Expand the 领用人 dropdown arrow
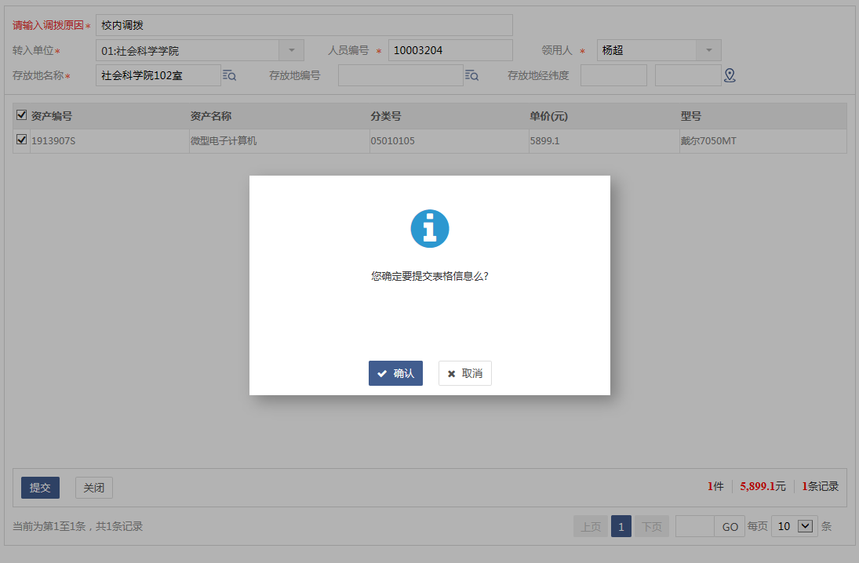This screenshot has width=859, height=563. tap(709, 50)
